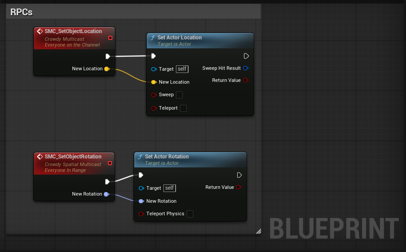Image resolution: width=406 pixels, height=252 pixels.
Task: Click 'Sweep Hit Result' label
Action: pos(222,68)
